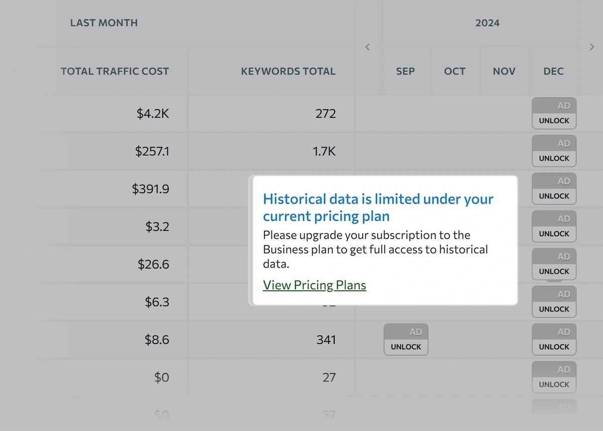
Task: Select the Business plan upgrade message text
Action: click(x=375, y=249)
